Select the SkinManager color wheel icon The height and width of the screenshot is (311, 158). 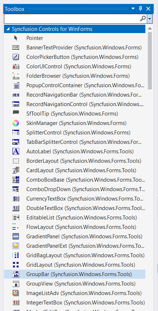click(x=16, y=123)
